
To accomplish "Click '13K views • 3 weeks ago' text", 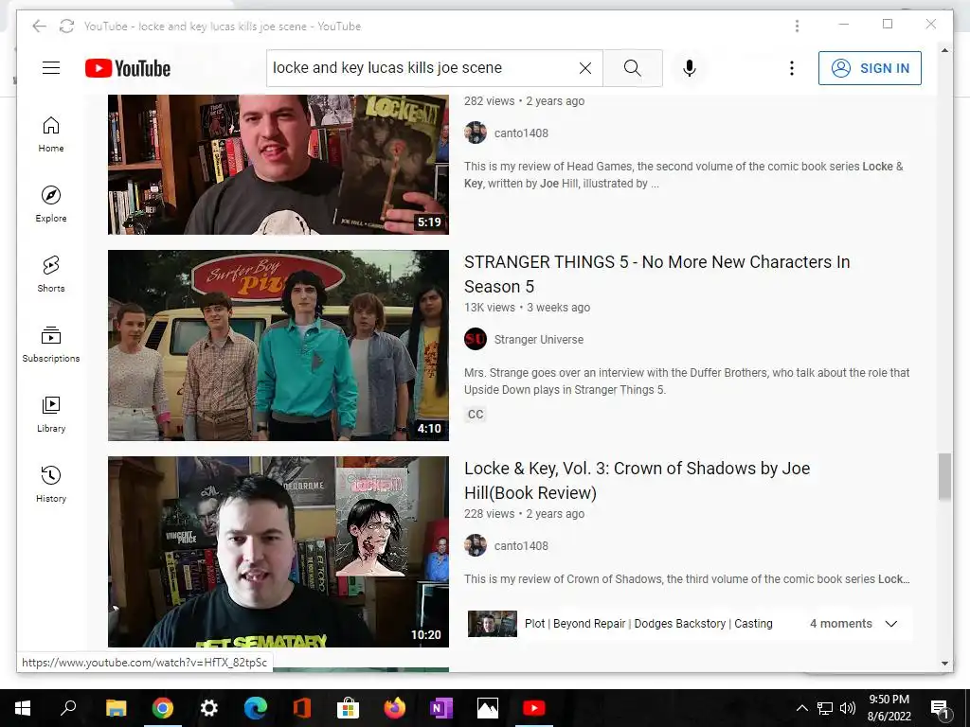I will [527, 308].
